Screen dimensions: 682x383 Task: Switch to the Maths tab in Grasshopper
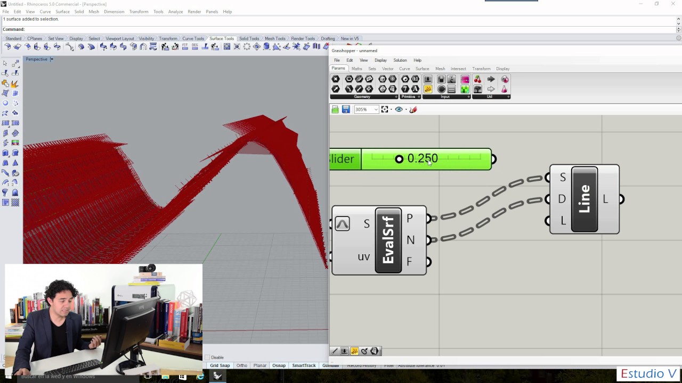coord(356,69)
